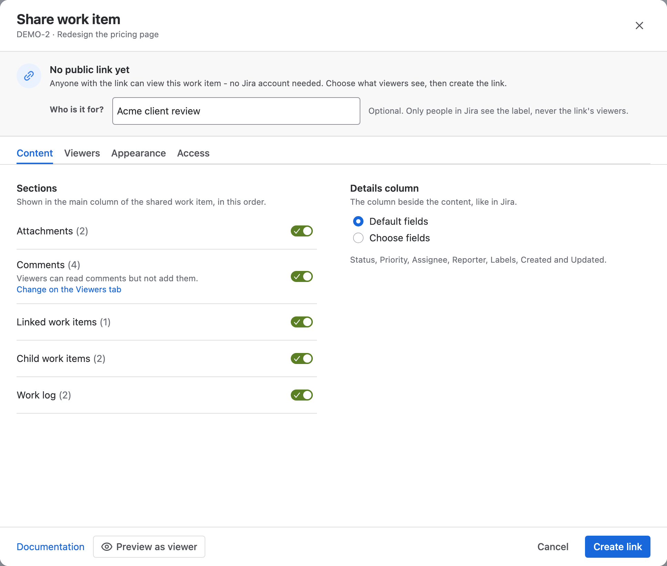667x566 pixels.
Task: Click the Sections heading text
Action: click(x=37, y=188)
